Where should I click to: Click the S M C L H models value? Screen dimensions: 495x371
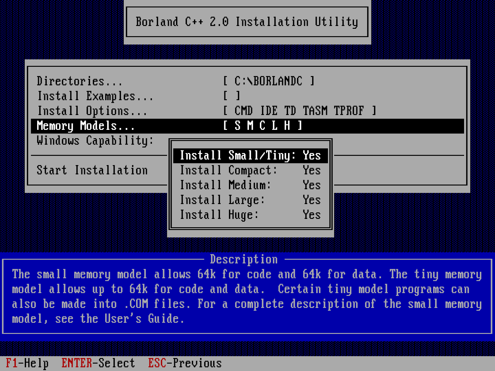262,126
